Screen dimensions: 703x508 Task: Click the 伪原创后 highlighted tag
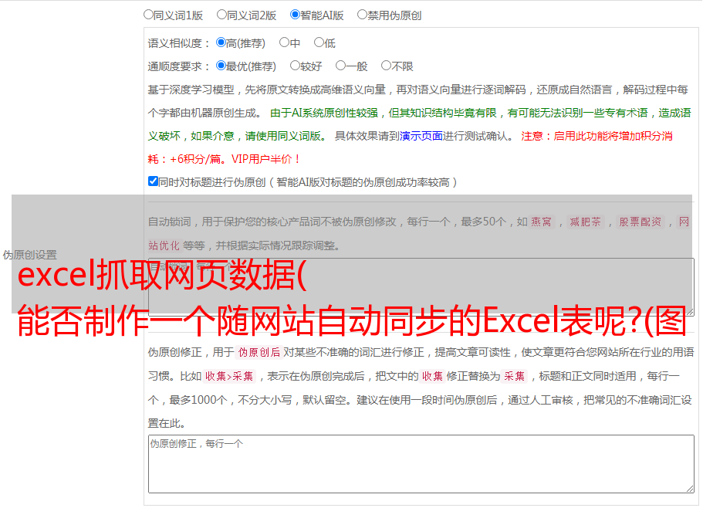coord(259,352)
